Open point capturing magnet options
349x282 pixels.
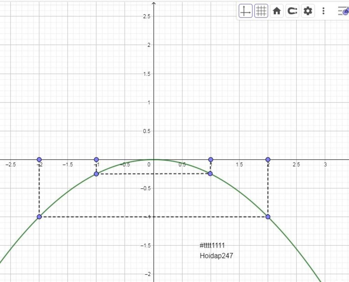292,11
